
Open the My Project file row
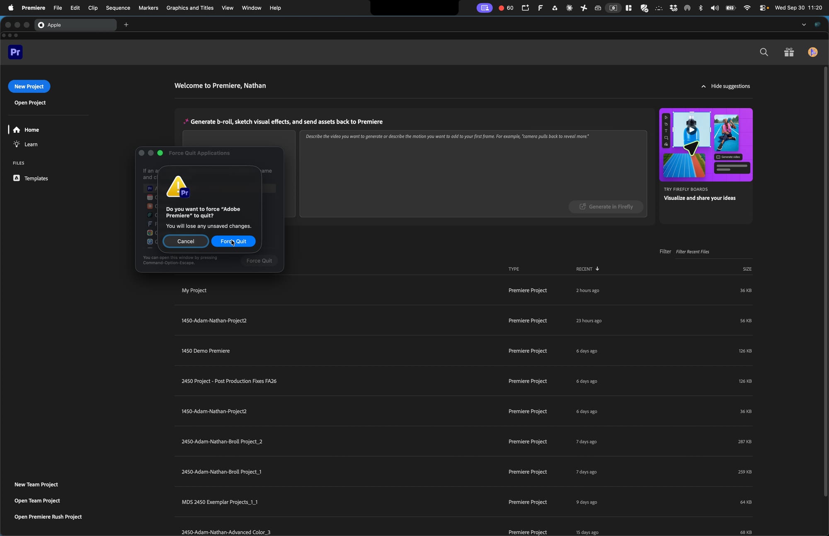[x=463, y=290]
